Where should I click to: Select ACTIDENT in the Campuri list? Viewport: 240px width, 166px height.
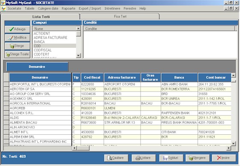pyautogui.click(x=55, y=33)
